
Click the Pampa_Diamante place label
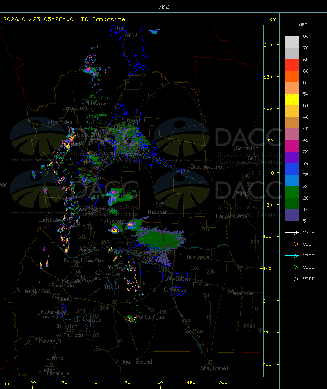pyautogui.click(x=83, y=261)
